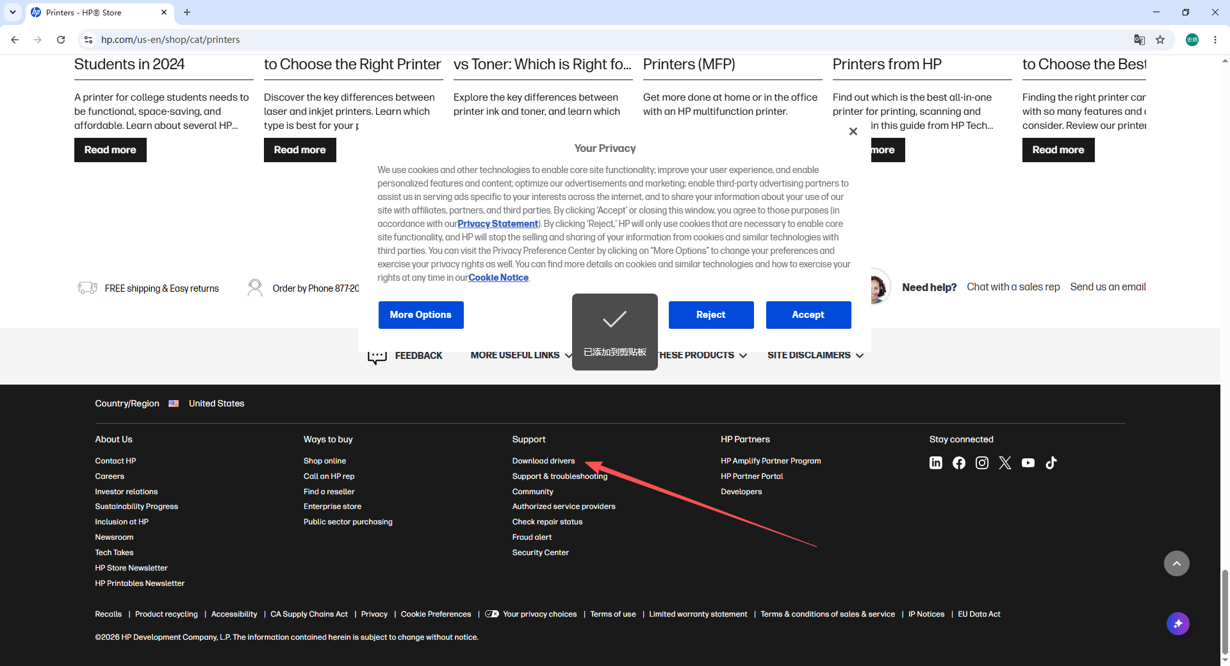Click Send us an email
1230x666 pixels.
(1108, 287)
